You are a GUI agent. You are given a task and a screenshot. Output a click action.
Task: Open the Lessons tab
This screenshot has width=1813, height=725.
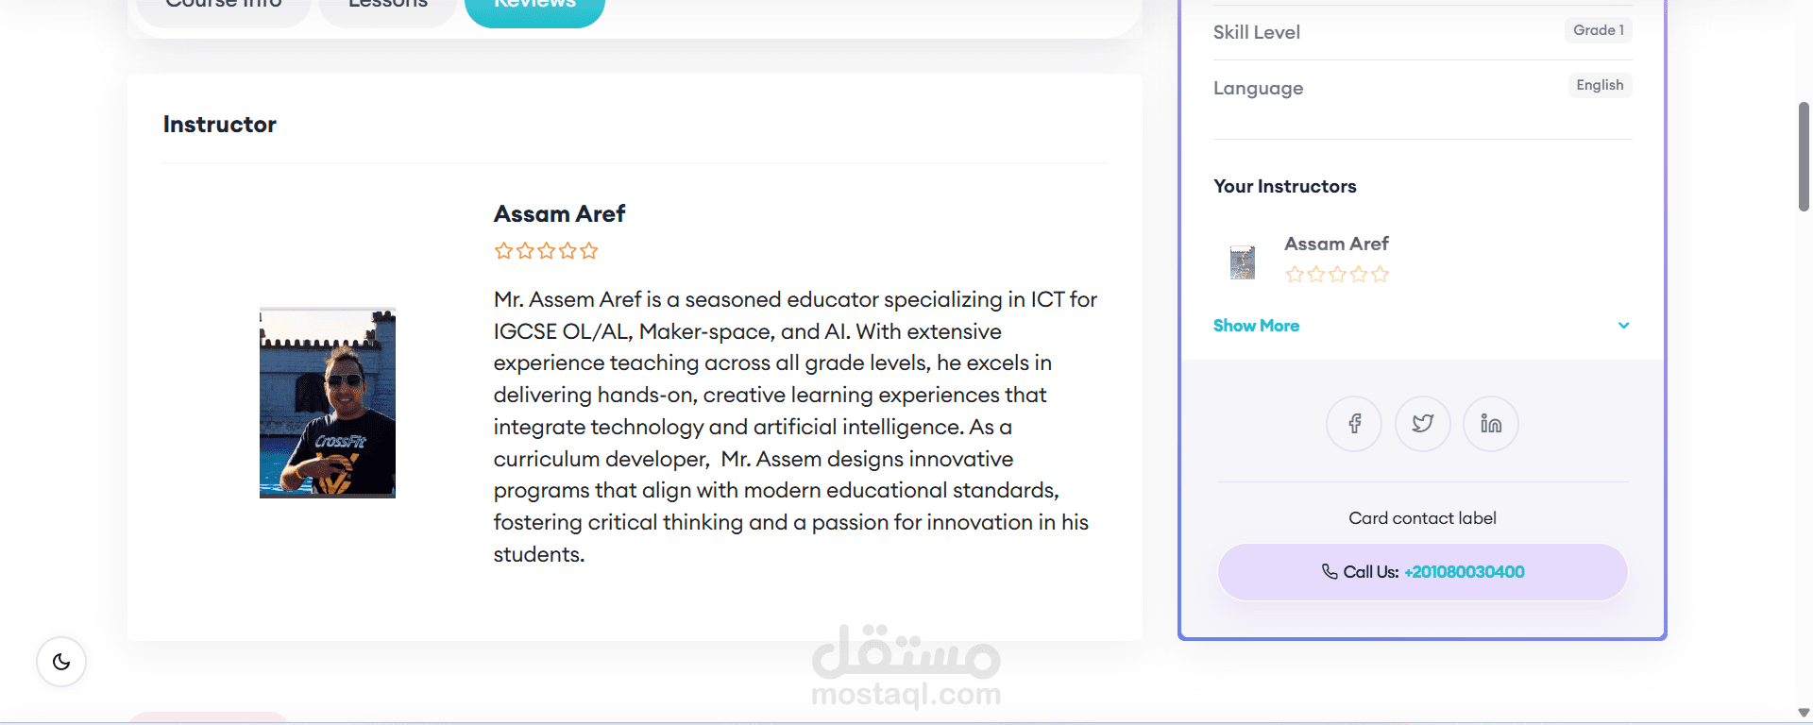point(387,8)
